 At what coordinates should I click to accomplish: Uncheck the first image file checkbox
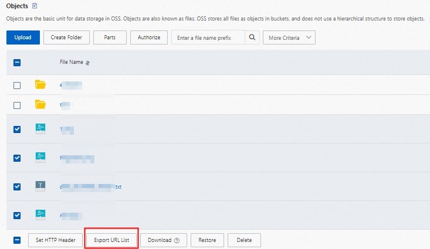pos(17,129)
